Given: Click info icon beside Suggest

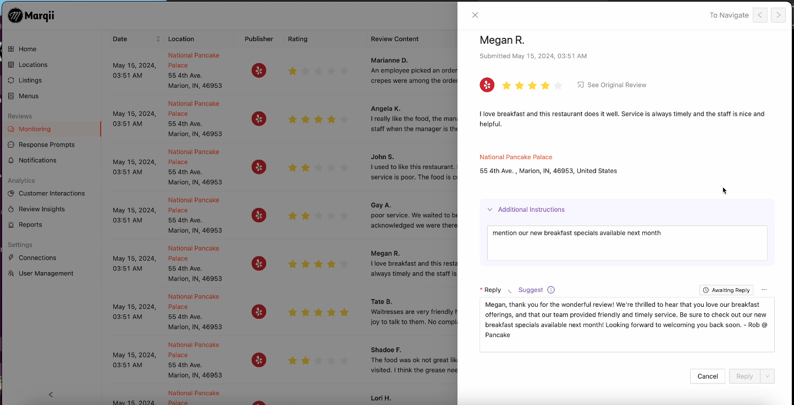Looking at the screenshot, I should point(551,290).
